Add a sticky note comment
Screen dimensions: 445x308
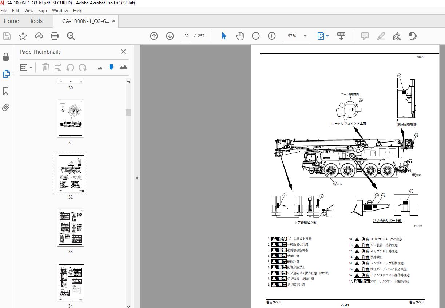365,36
